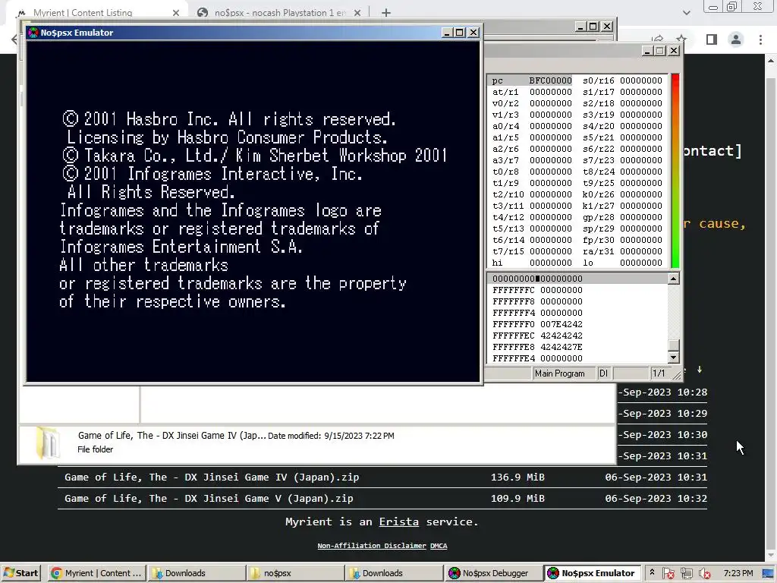Click the muted volume tray icon
The width and height of the screenshot is (777, 583).
[x=704, y=573]
